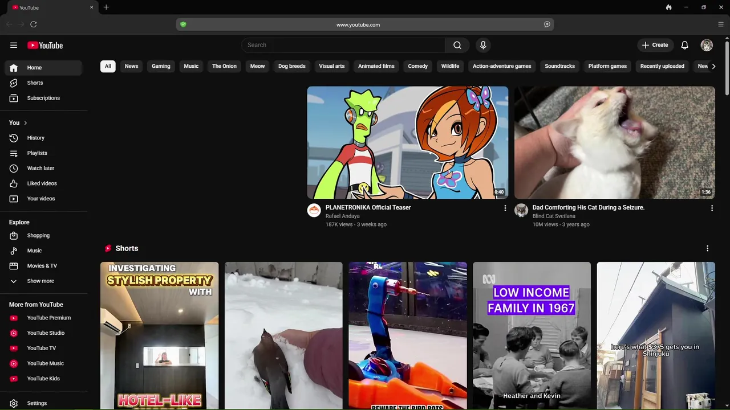The image size is (730, 410).
Task: Click the Create button
Action: pyautogui.click(x=655, y=45)
